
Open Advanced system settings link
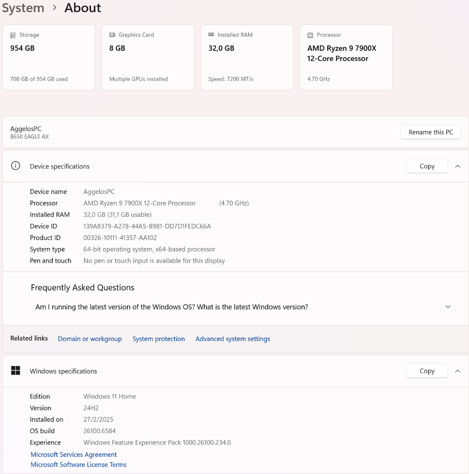[x=233, y=339]
